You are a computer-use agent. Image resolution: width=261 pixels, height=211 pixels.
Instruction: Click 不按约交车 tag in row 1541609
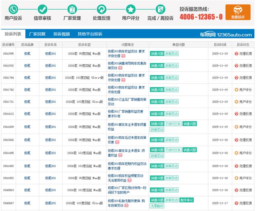point(173,124)
